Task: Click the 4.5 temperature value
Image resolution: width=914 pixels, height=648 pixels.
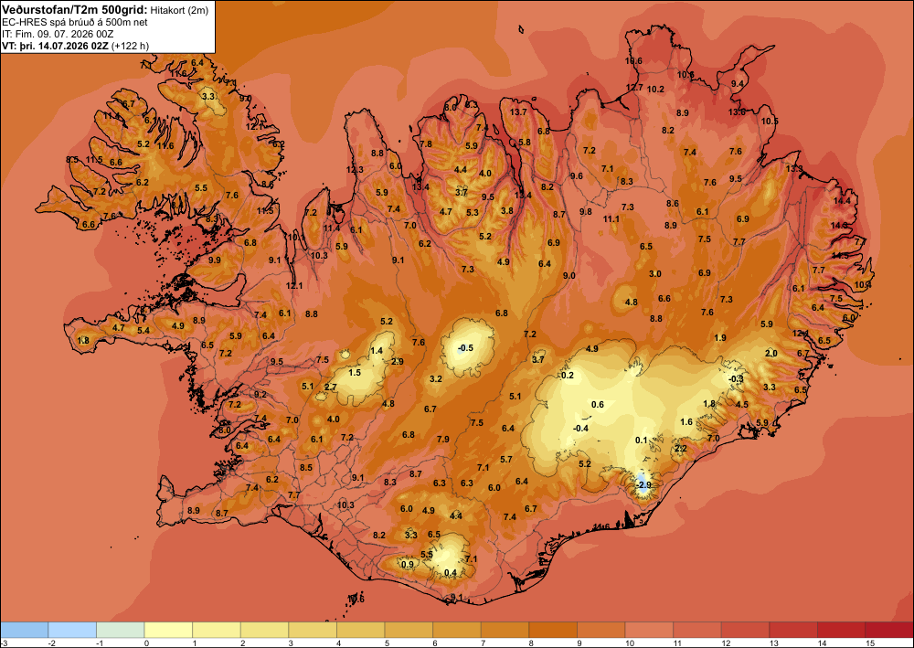Action: tap(741, 404)
